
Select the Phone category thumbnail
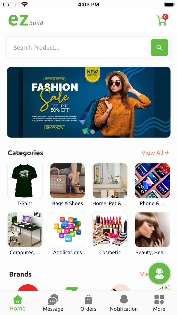pyautogui.click(x=152, y=181)
